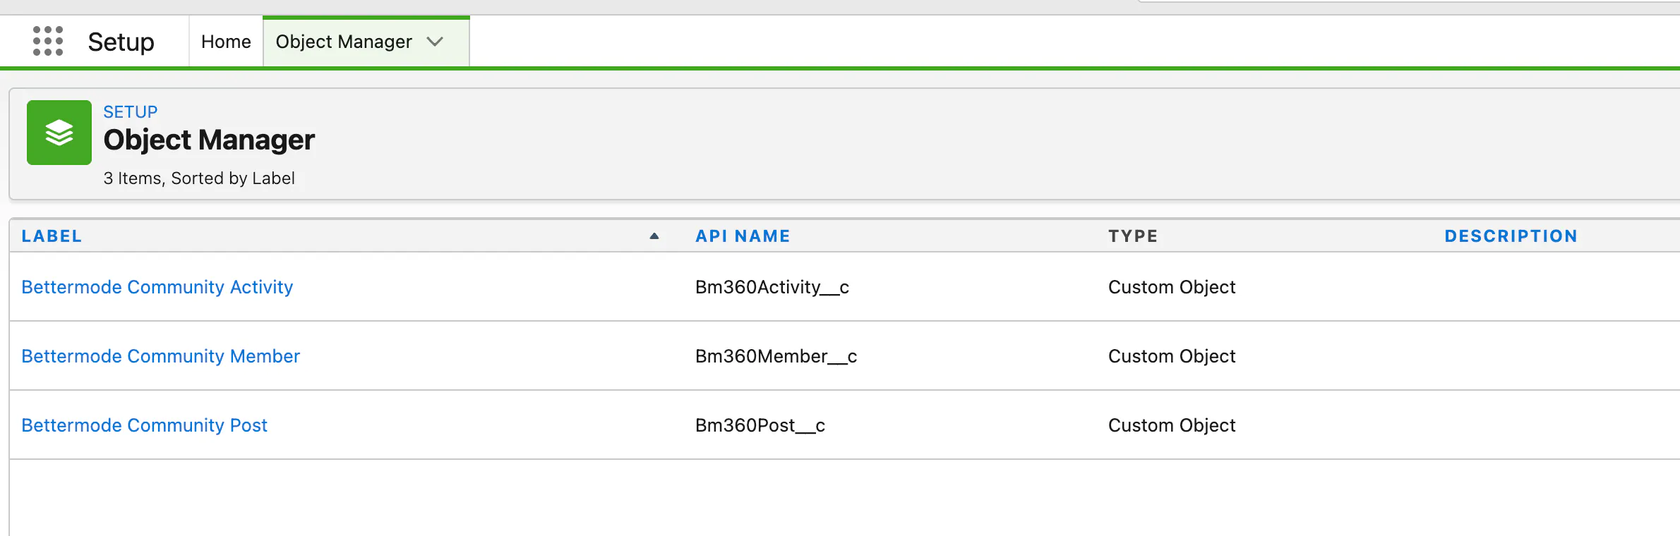
Task: Click the Bm360Member__c API name cell
Action: pyautogui.click(x=776, y=356)
